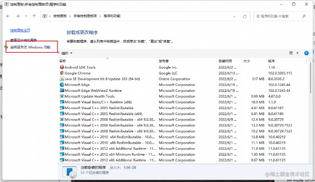Screen dimensions: 315x182
Task: Click the 0.99 MB size cell
Action: 258,96
